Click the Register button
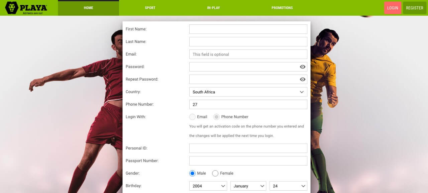428x193 pixels. pyautogui.click(x=415, y=8)
